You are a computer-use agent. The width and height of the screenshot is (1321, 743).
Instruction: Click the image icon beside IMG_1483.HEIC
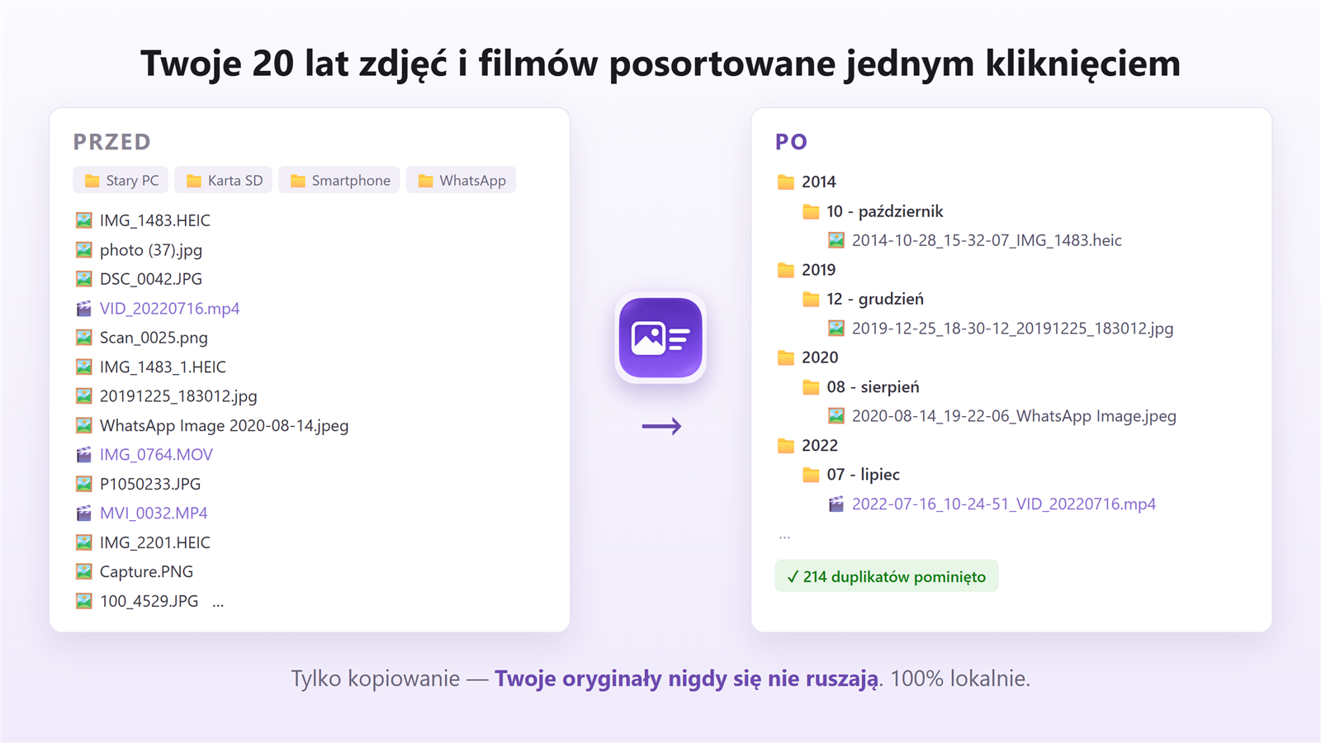[x=83, y=220]
